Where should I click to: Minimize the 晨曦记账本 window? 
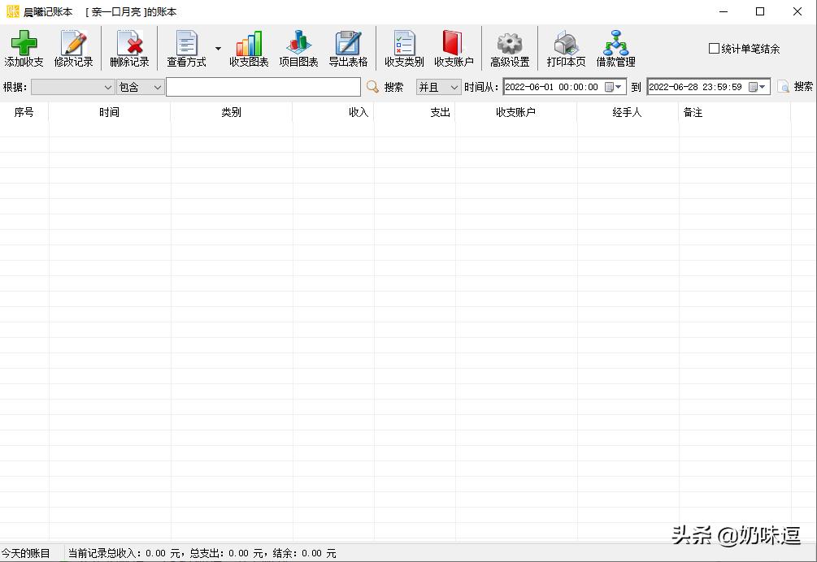(724, 11)
